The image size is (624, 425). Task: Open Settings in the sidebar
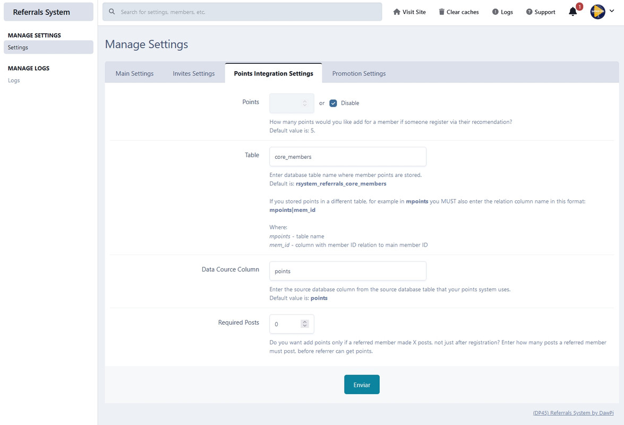tap(48, 47)
